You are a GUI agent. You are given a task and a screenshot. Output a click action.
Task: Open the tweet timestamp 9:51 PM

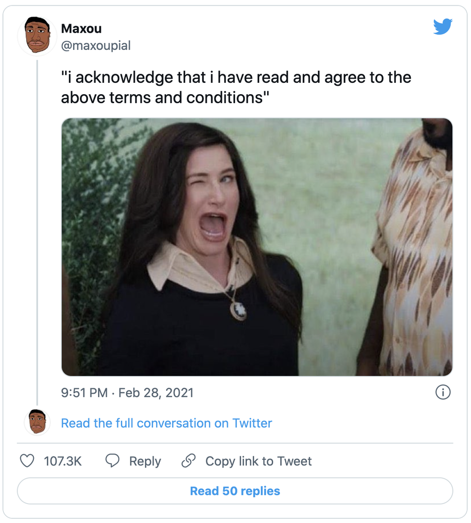click(83, 393)
